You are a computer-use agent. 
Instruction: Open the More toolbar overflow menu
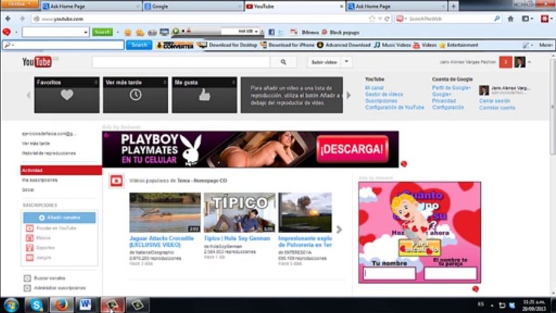point(546,45)
